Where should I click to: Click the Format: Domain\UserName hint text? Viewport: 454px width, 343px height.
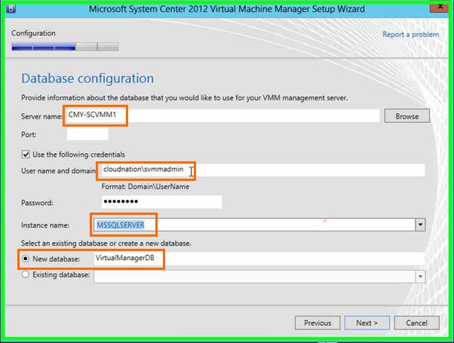click(146, 187)
